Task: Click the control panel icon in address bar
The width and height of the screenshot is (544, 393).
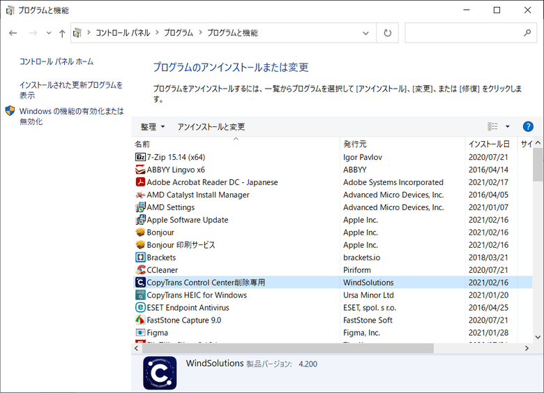Action: point(77,33)
